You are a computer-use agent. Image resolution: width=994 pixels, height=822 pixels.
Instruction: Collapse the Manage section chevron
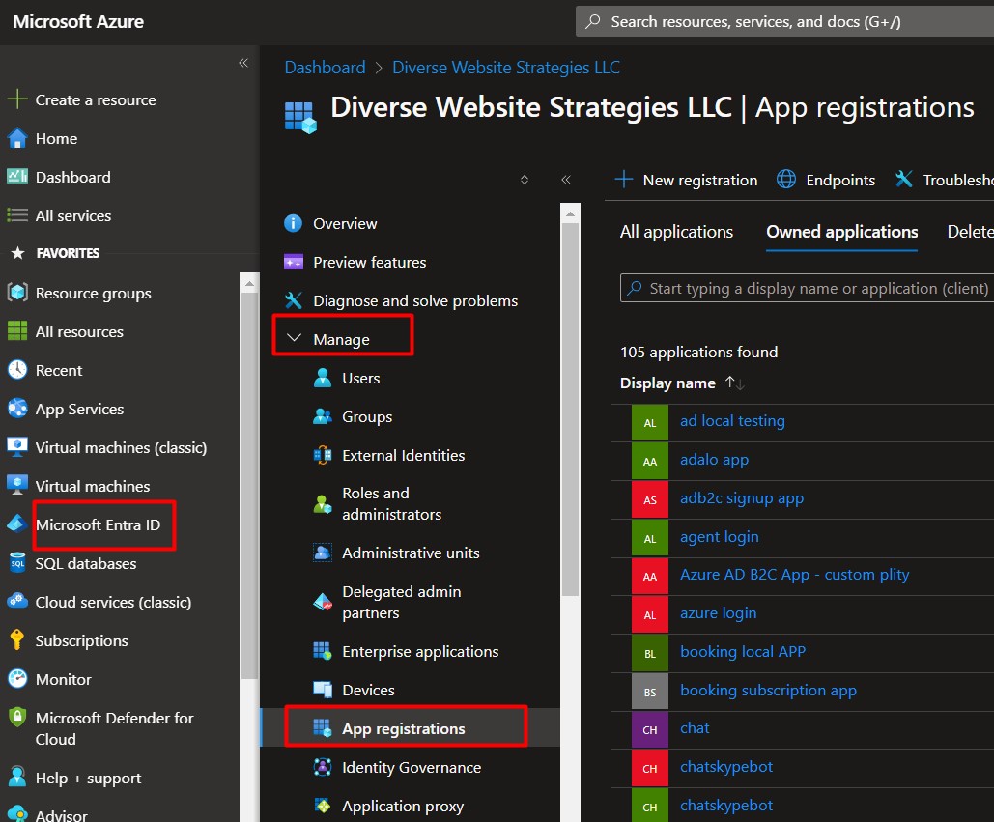point(294,338)
